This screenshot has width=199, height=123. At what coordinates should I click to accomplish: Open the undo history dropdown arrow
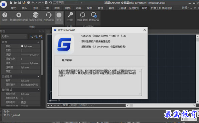(36, 3)
